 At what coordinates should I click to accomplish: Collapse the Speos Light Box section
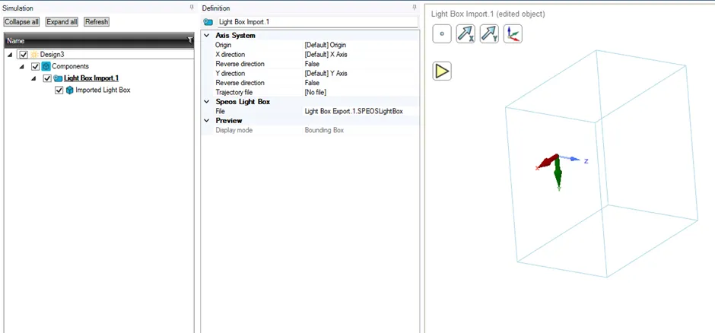click(x=207, y=102)
